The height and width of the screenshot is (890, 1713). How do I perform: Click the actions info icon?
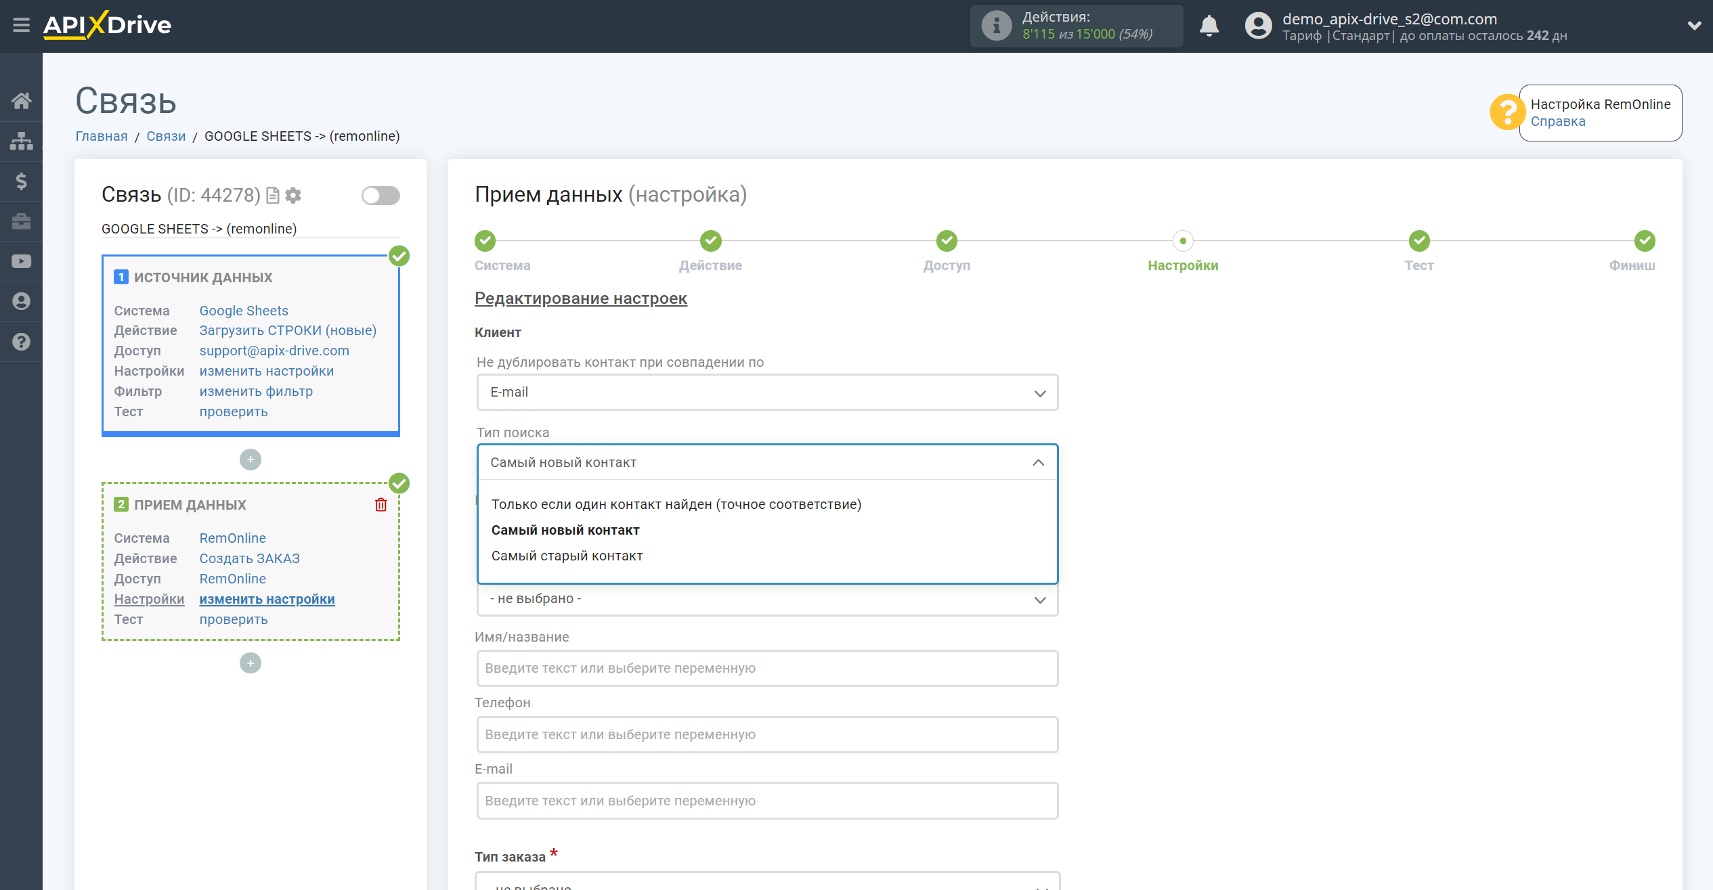pos(996,26)
